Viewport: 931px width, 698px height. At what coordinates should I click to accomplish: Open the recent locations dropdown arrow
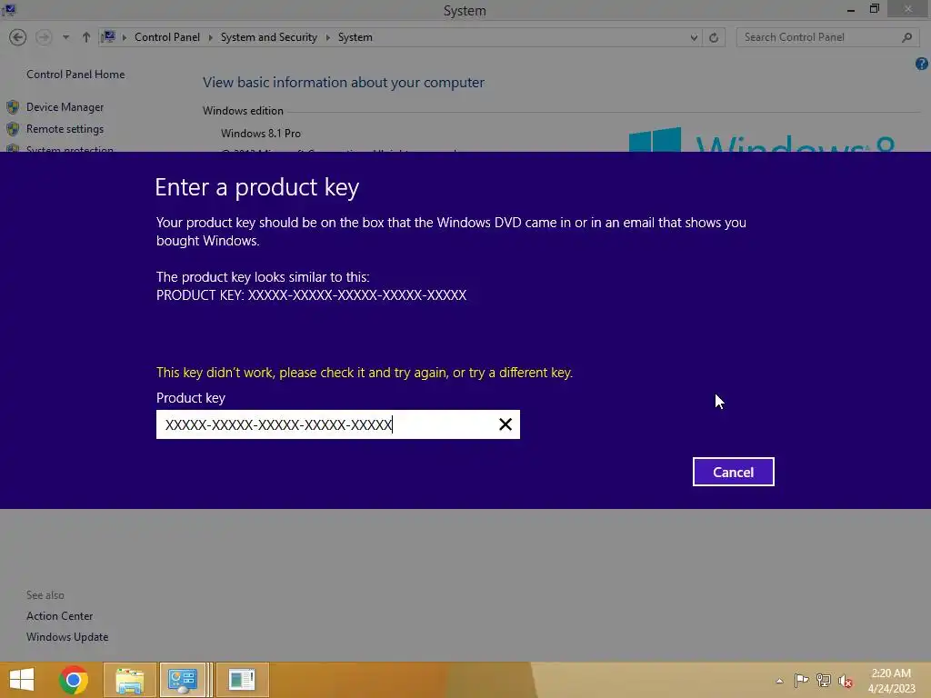click(x=65, y=37)
